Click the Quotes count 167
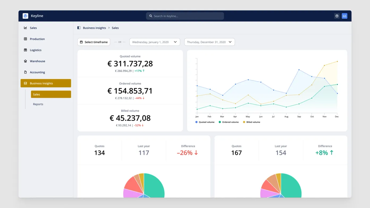 [x=237, y=153]
